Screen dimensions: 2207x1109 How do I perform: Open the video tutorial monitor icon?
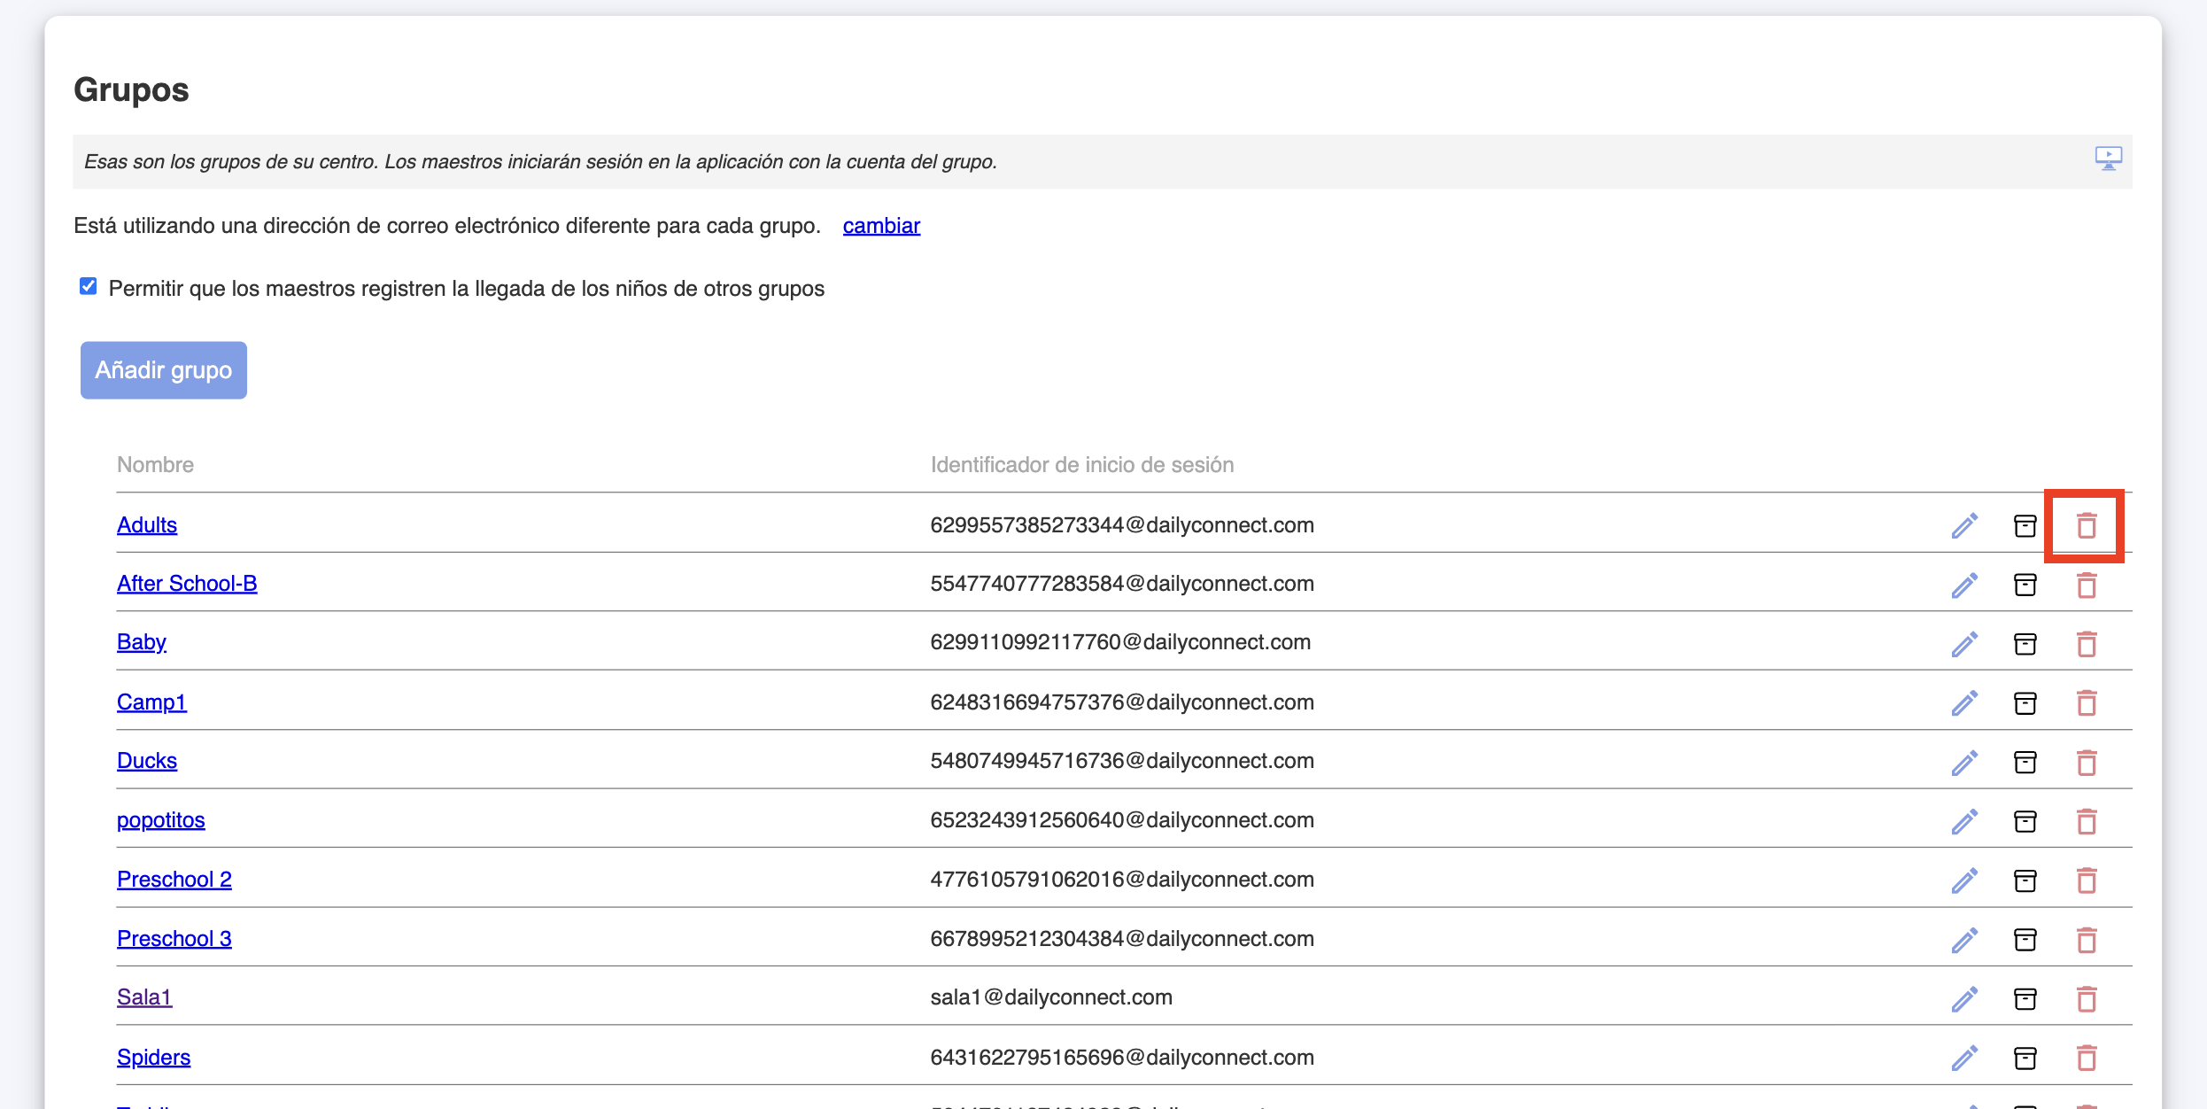[x=2108, y=159]
